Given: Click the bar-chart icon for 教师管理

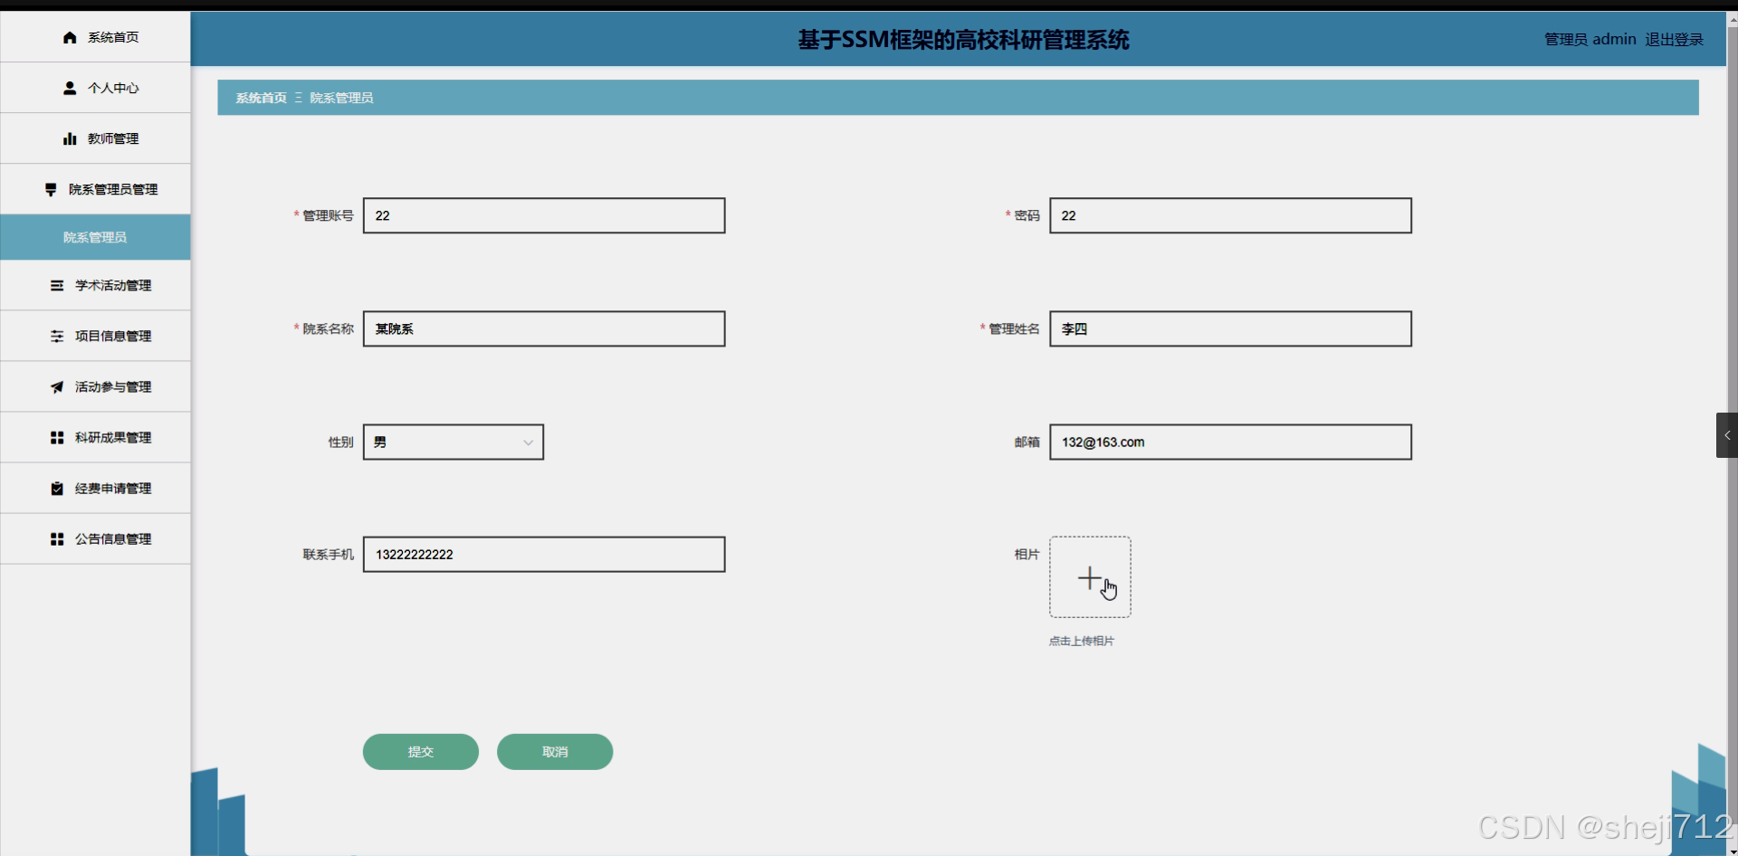Looking at the screenshot, I should [x=70, y=138].
